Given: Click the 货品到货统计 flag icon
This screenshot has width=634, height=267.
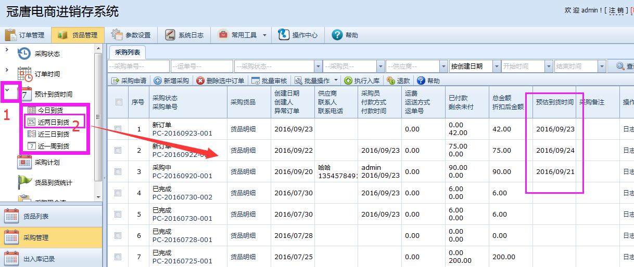Looking at the screenshot, I should (x=25, y=182).
